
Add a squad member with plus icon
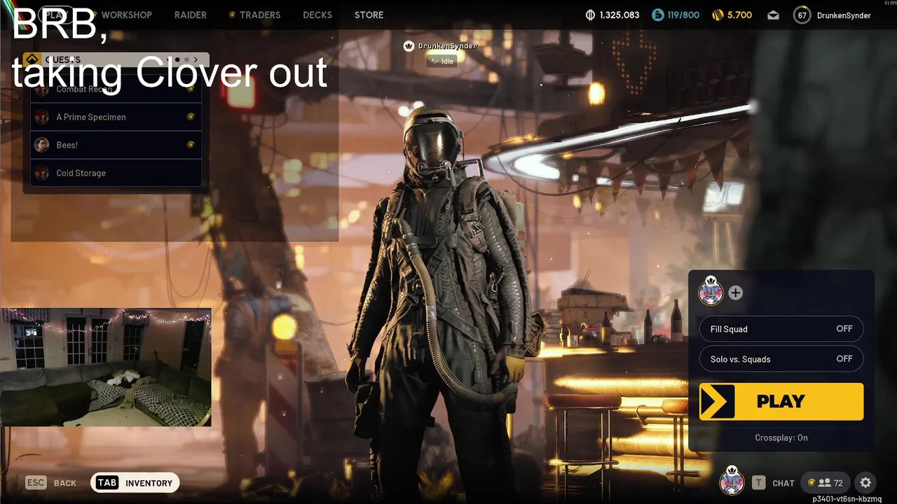(735, 293)
